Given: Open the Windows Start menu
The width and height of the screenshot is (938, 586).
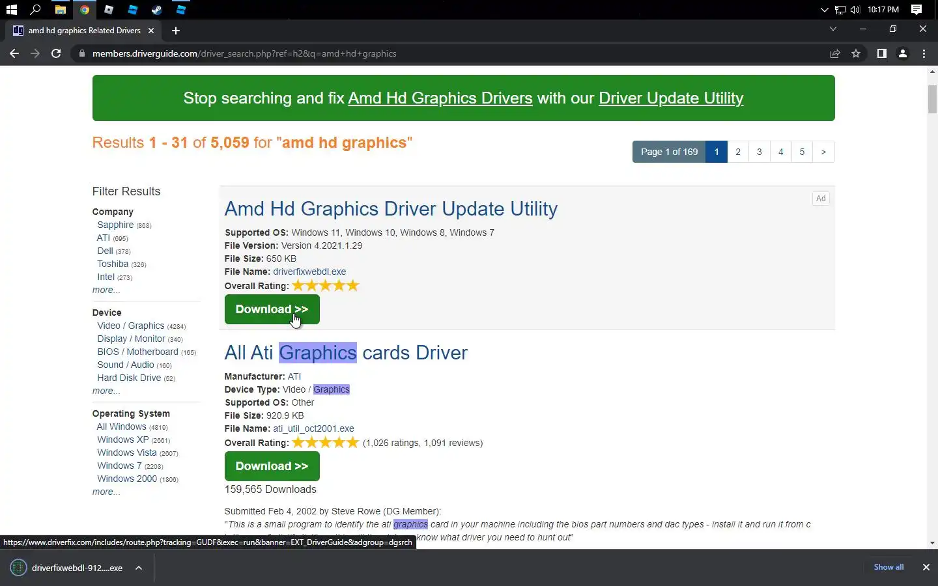Looking at the screenshot, I should click(x=11, y=10).
